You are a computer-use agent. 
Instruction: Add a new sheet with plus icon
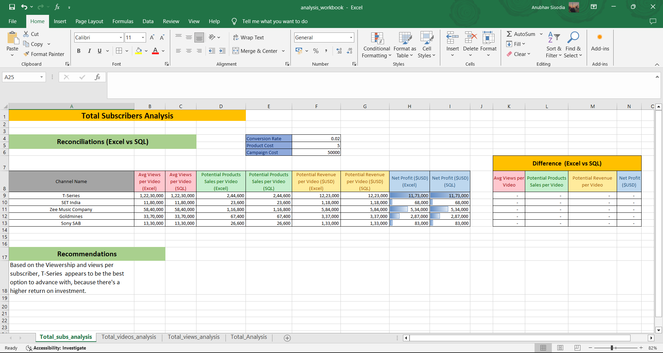(287, 338)
